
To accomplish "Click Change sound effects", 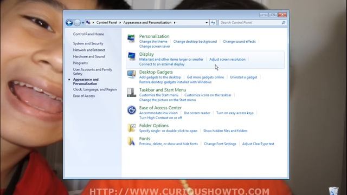I will 239,42.
